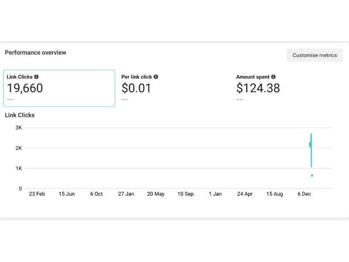349x262 pixels.
Task: Click the 1 Jan axis label
Action: pos(215,194)
